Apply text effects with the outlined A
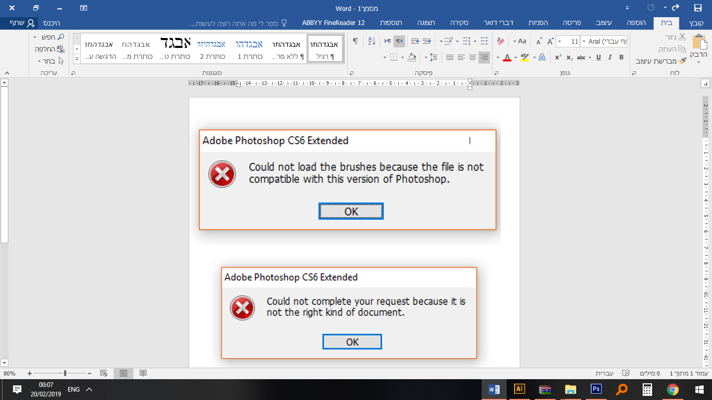The image size is (712, 400). 542,57
